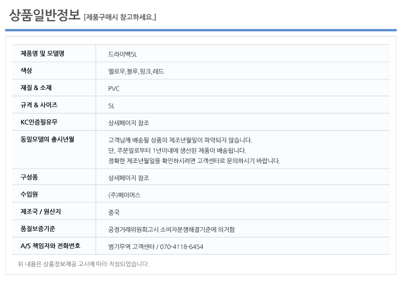
Task: Click the (주)페이머스 importer value
Action: pos(124,195)
